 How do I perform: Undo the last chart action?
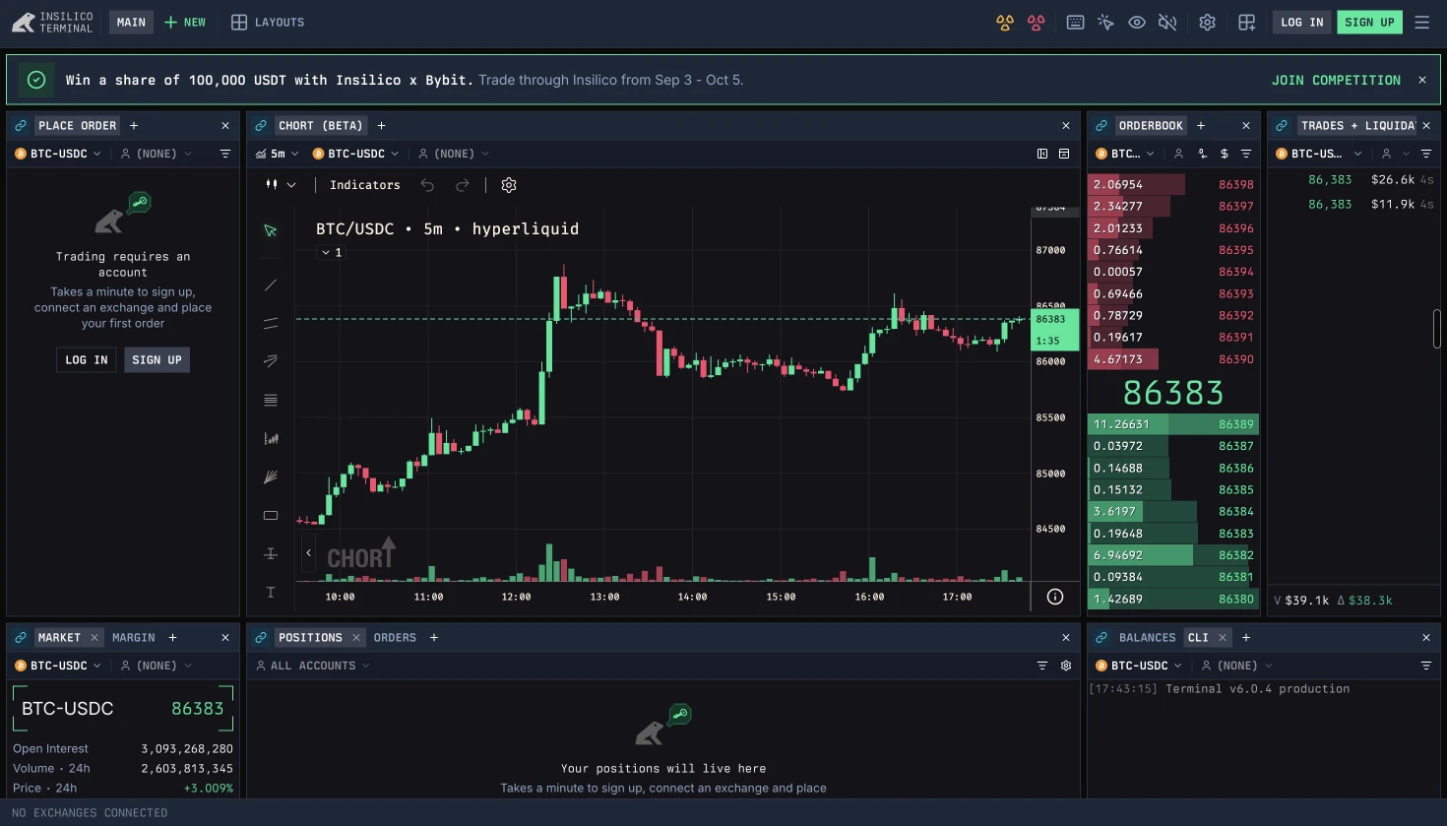[427, 185]
